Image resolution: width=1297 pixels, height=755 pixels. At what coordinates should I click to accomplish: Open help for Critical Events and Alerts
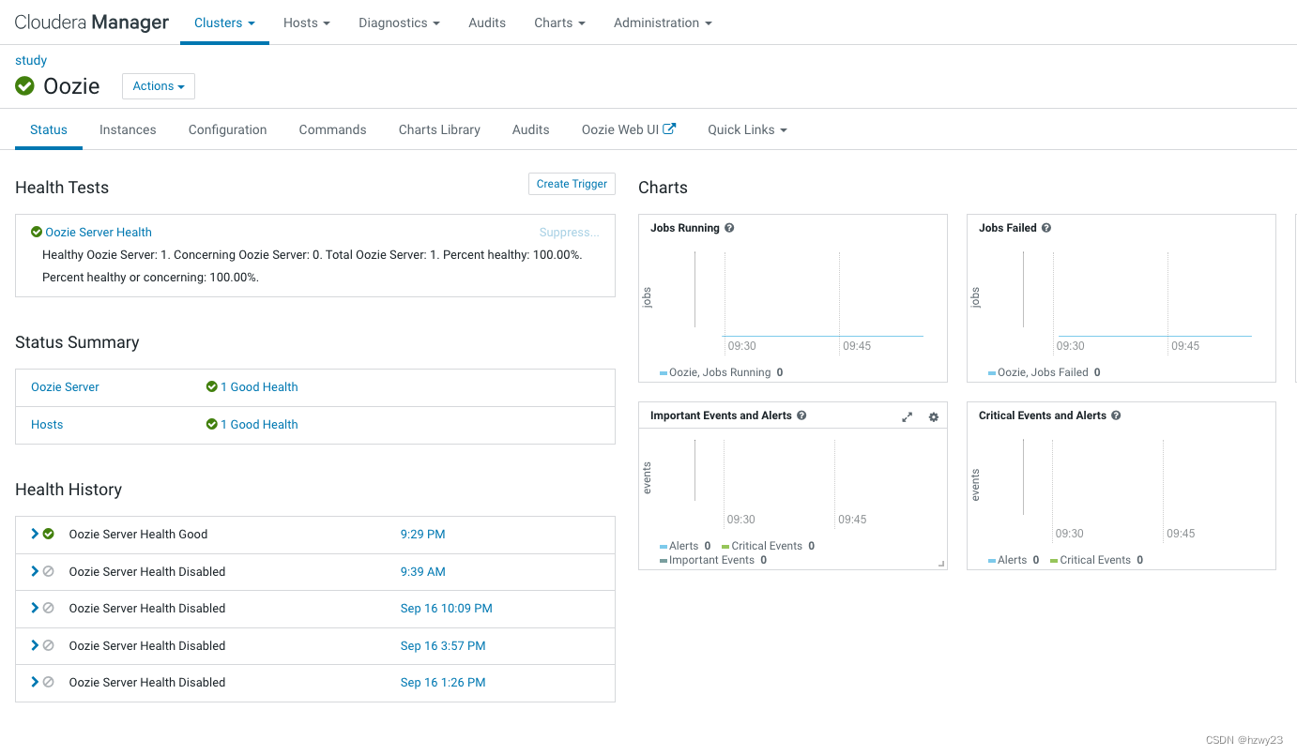pos(1116,415)
